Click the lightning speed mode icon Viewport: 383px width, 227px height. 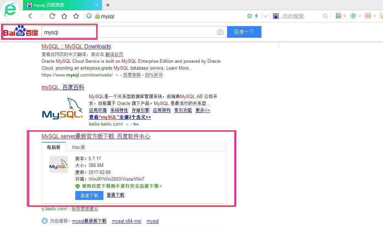256,16
